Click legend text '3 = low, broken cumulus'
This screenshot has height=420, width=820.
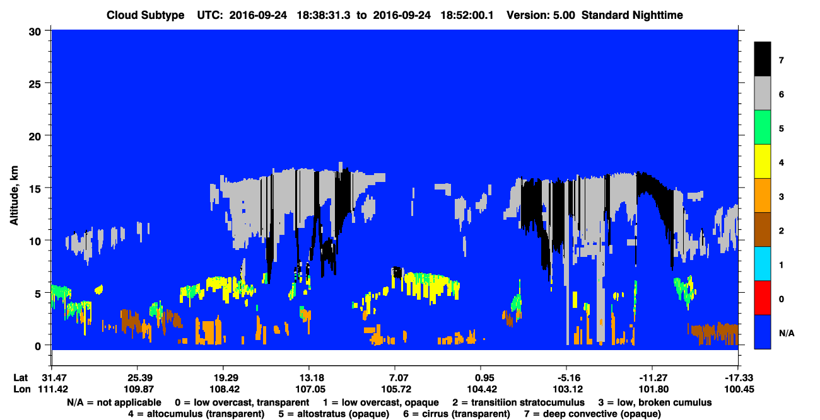point(655,402)
